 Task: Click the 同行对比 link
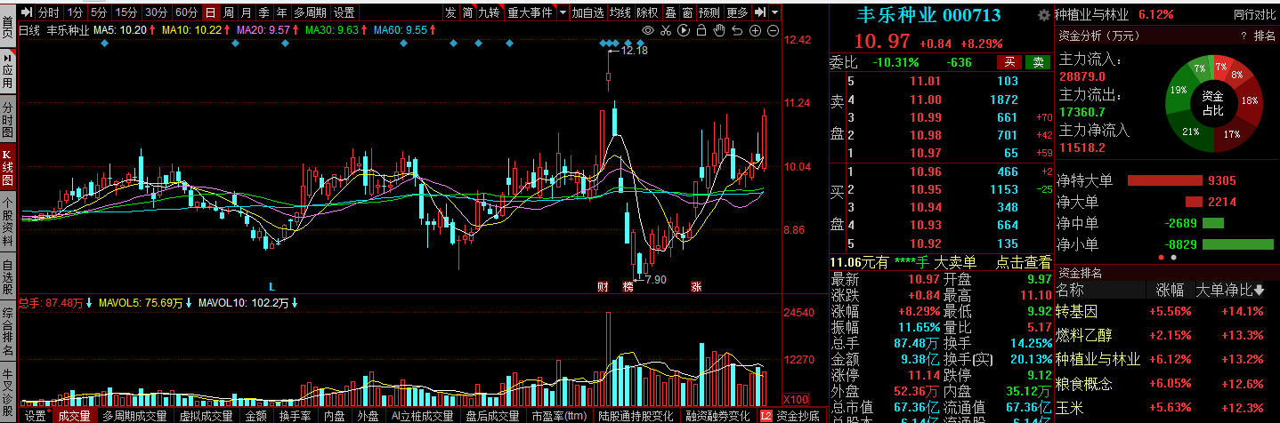1254,15
